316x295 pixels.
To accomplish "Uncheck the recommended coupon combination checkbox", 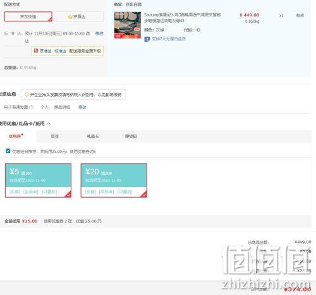I will [8, 151].
